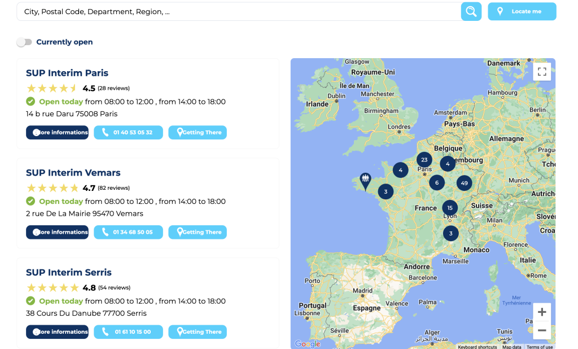
Task: Click the (28 reviews) text for Paris
Action: pyautogui.click(x=114, y=88)
